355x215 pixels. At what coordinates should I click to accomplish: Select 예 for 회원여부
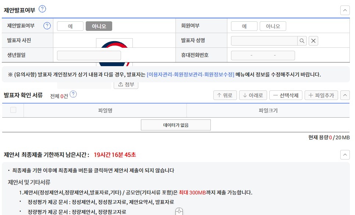(x=244, y=26)
